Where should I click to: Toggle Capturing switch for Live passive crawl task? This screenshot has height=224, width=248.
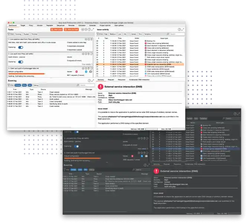[x=20, y=48]
